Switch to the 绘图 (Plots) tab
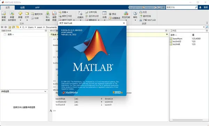This screenshot has width=209, height=126. (22, 7)
